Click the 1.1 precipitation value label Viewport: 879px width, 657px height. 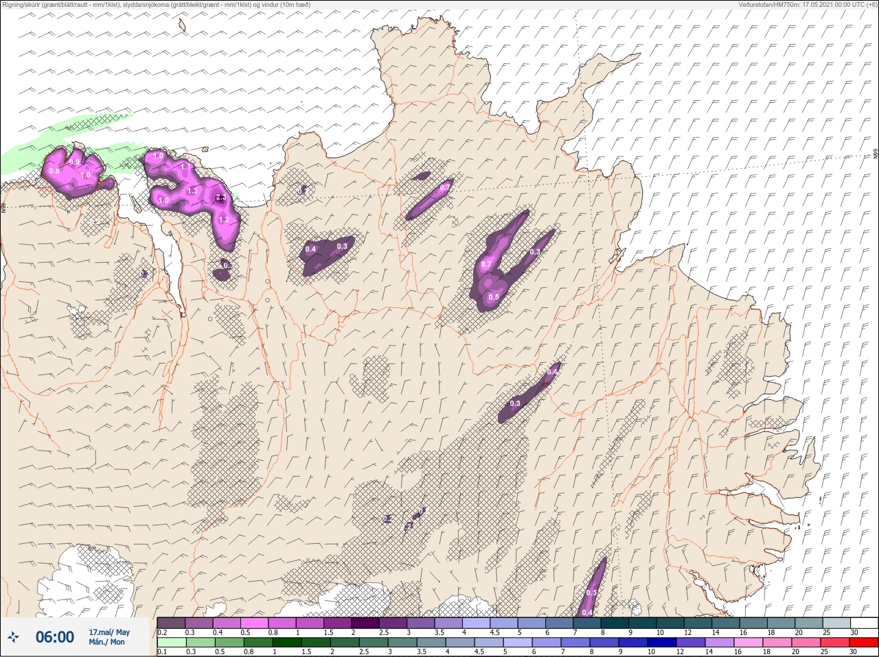pos(185,167)
